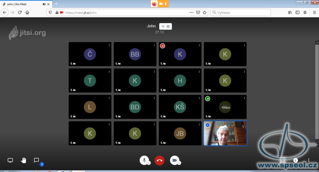This screenshot has height=172, width=319.
Task: Click the red camera permission icon in address bar
Action: (62, 12)
